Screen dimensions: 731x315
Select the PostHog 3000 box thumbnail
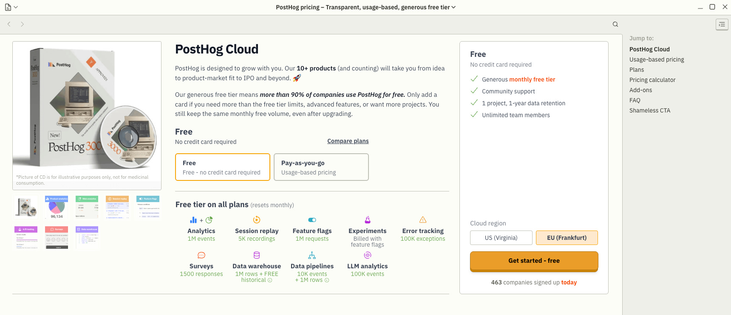26,207
